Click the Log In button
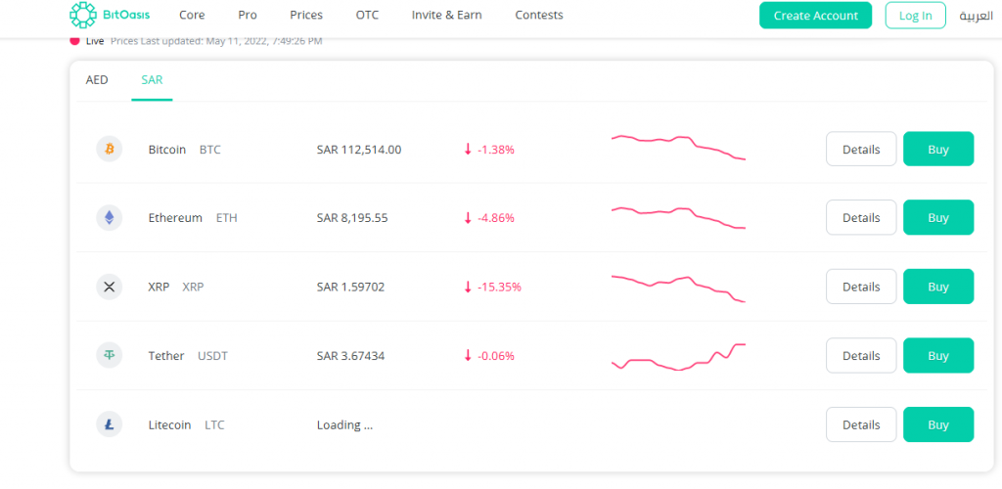 [915, 16]
